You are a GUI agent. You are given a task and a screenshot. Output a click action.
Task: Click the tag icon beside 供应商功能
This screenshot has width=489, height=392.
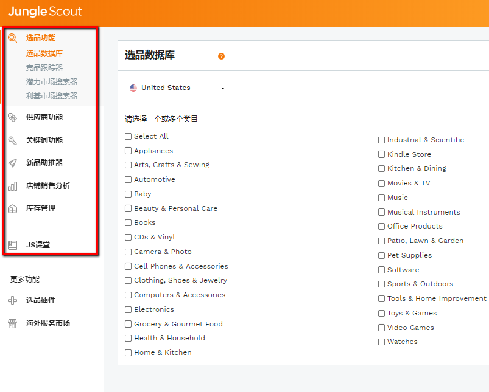tap(13, 117)
